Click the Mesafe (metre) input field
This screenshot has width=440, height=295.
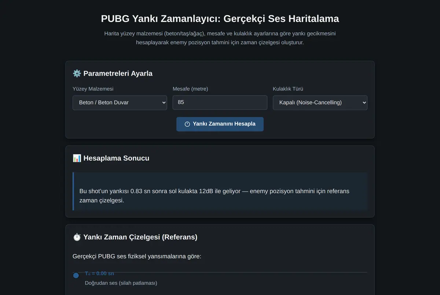tap(220, 102)
